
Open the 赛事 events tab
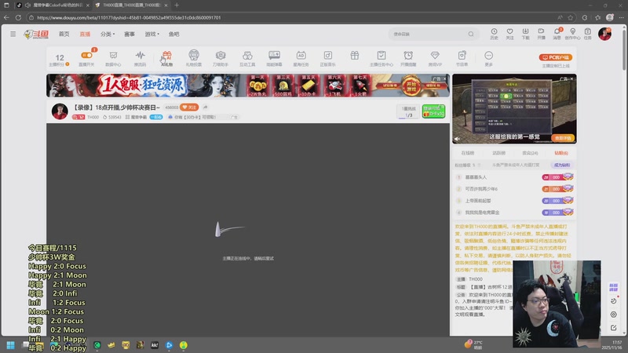coord(130,34)
